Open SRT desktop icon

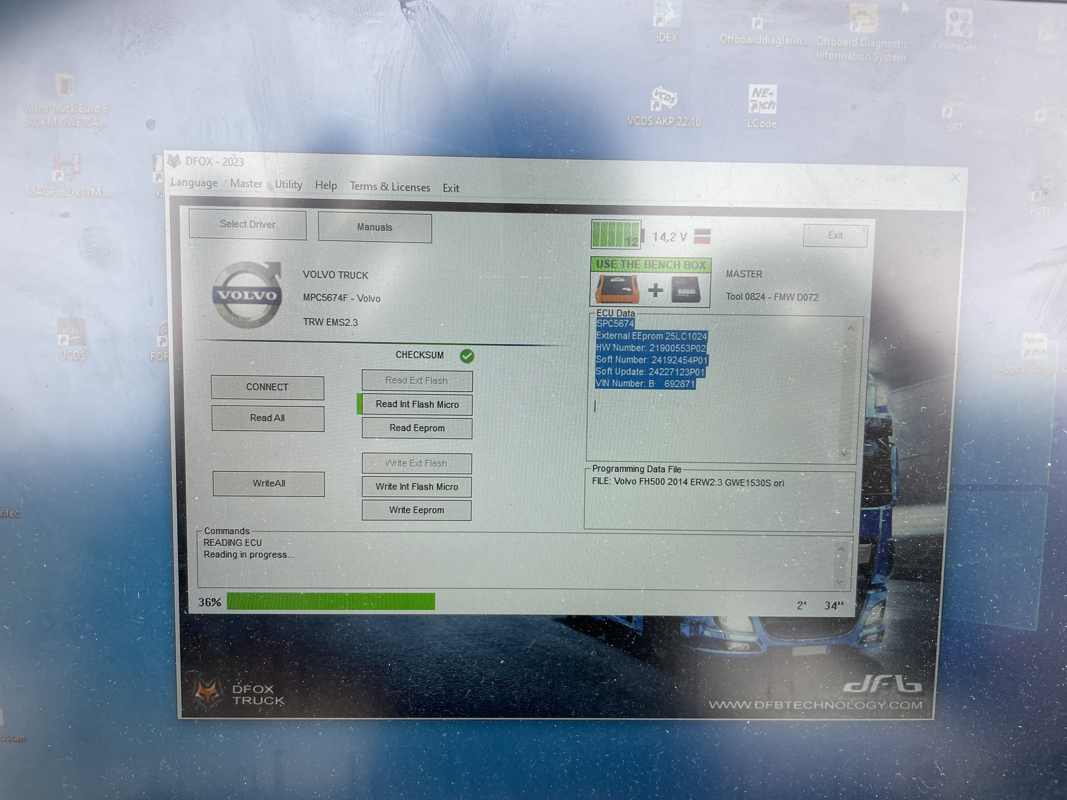(x=954, y=113)
